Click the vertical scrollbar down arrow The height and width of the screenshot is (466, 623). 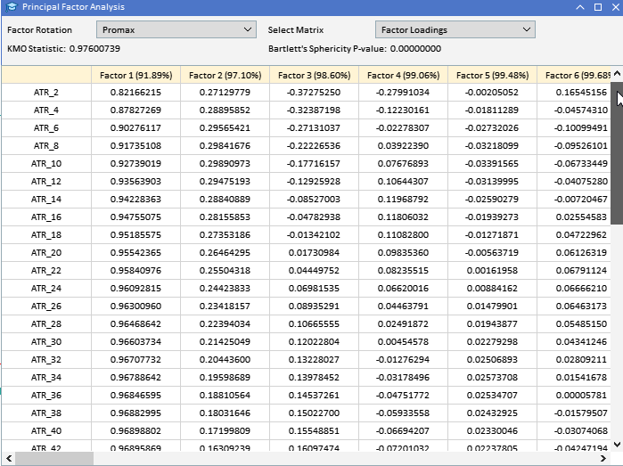click(617, 444)
